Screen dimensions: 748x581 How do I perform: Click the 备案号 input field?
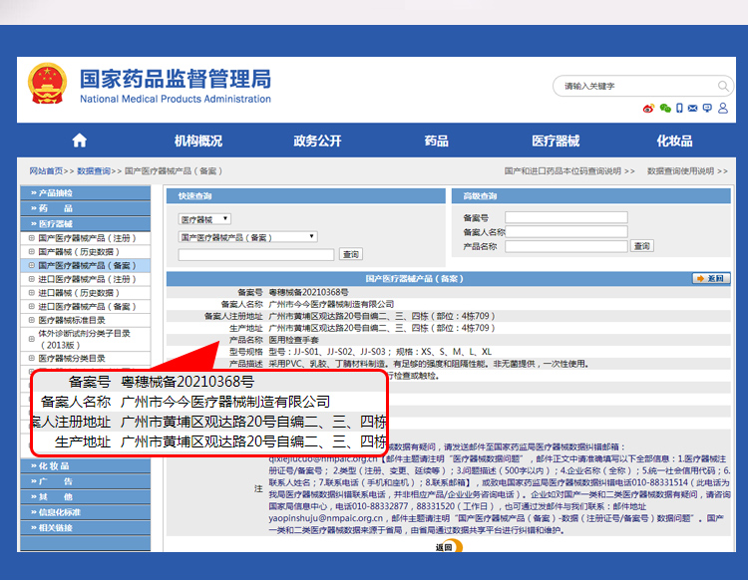[565, 217]
